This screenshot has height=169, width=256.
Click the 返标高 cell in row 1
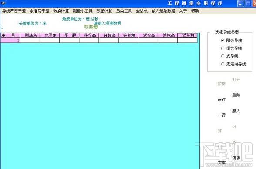coord(168,41)
